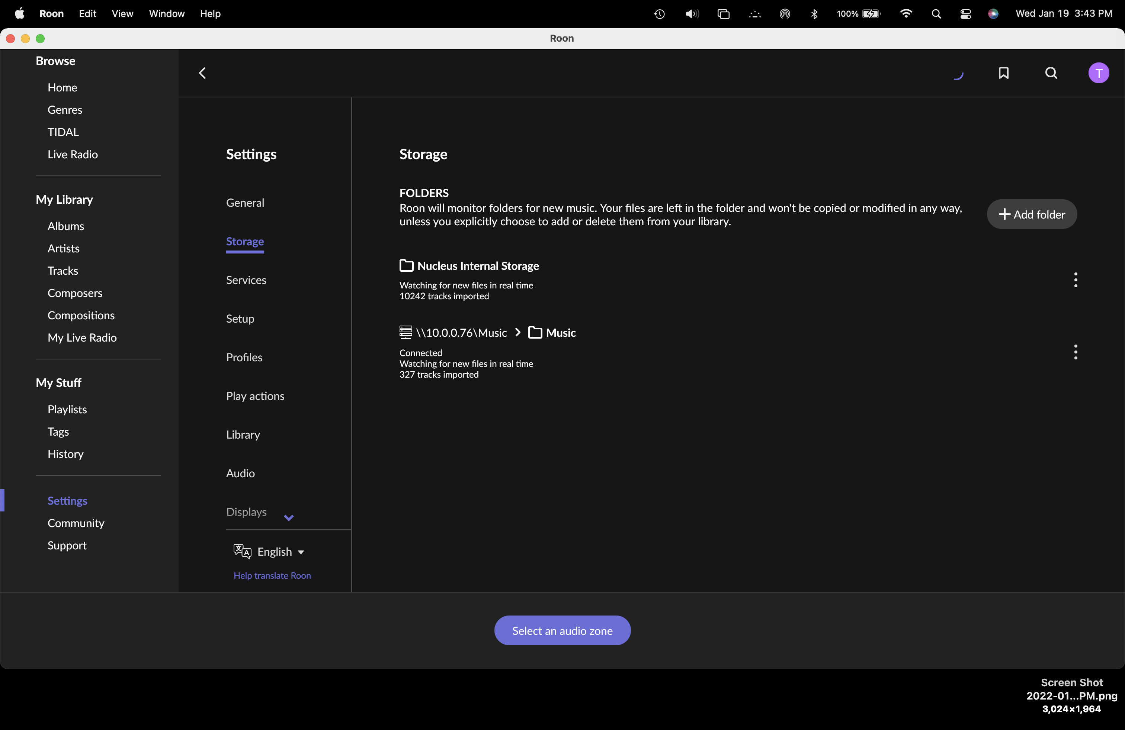The height and width of the screenshot is (730, 1125).
Task: Open the English language dropdown
Action: point(280,552)
